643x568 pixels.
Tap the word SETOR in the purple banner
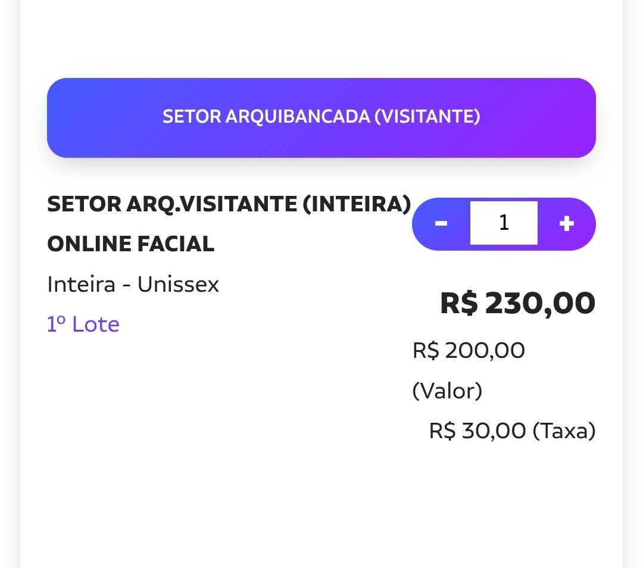pos(183,117)
